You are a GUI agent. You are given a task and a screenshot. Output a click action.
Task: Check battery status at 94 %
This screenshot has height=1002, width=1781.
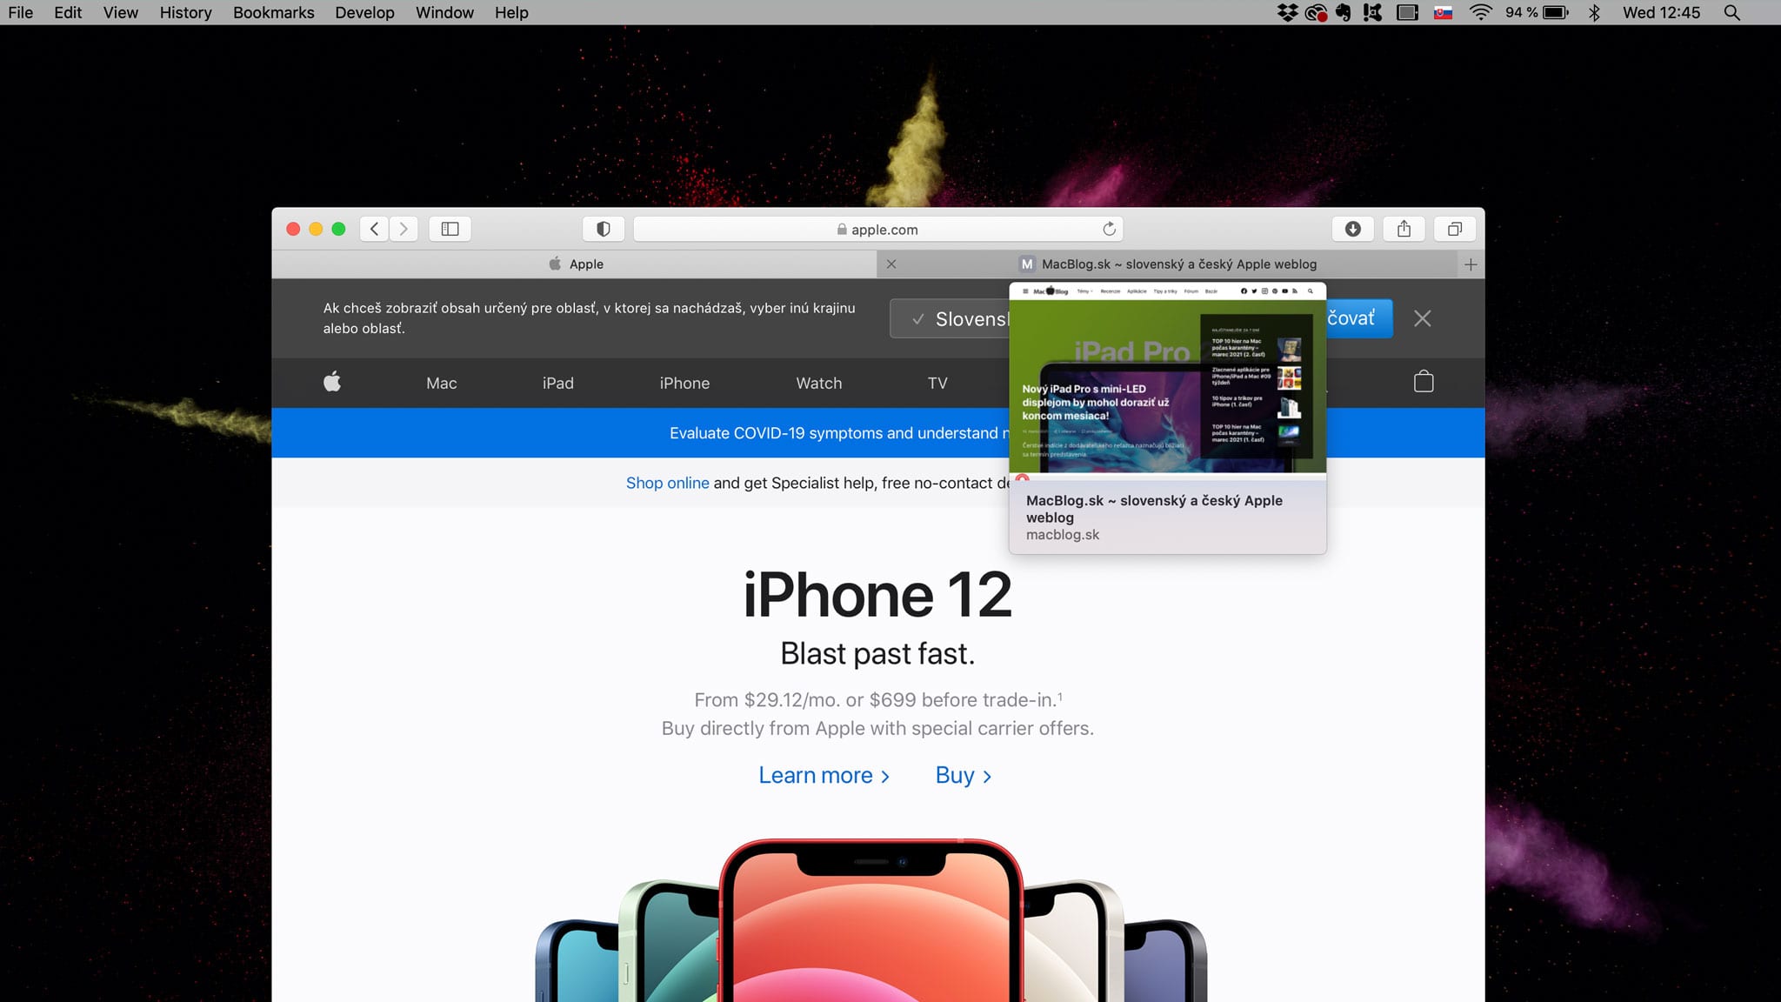pos(1537,12)
